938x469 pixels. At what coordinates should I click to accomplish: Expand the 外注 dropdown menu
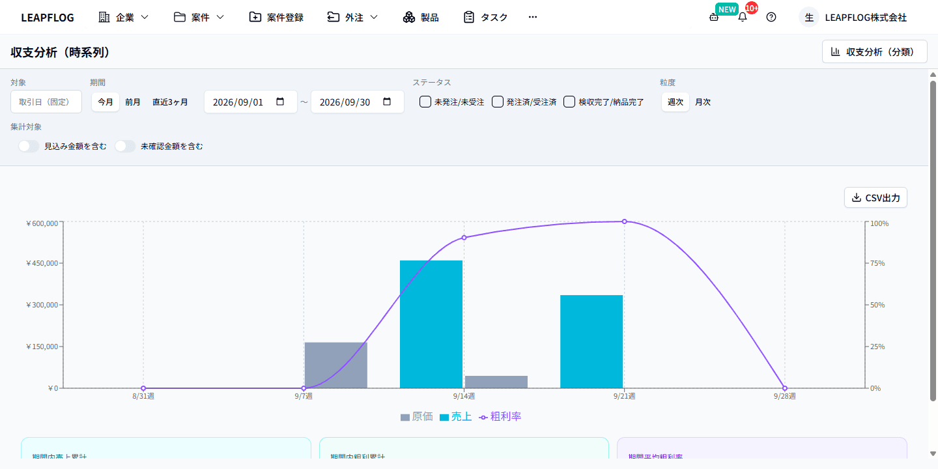(352, 18)
